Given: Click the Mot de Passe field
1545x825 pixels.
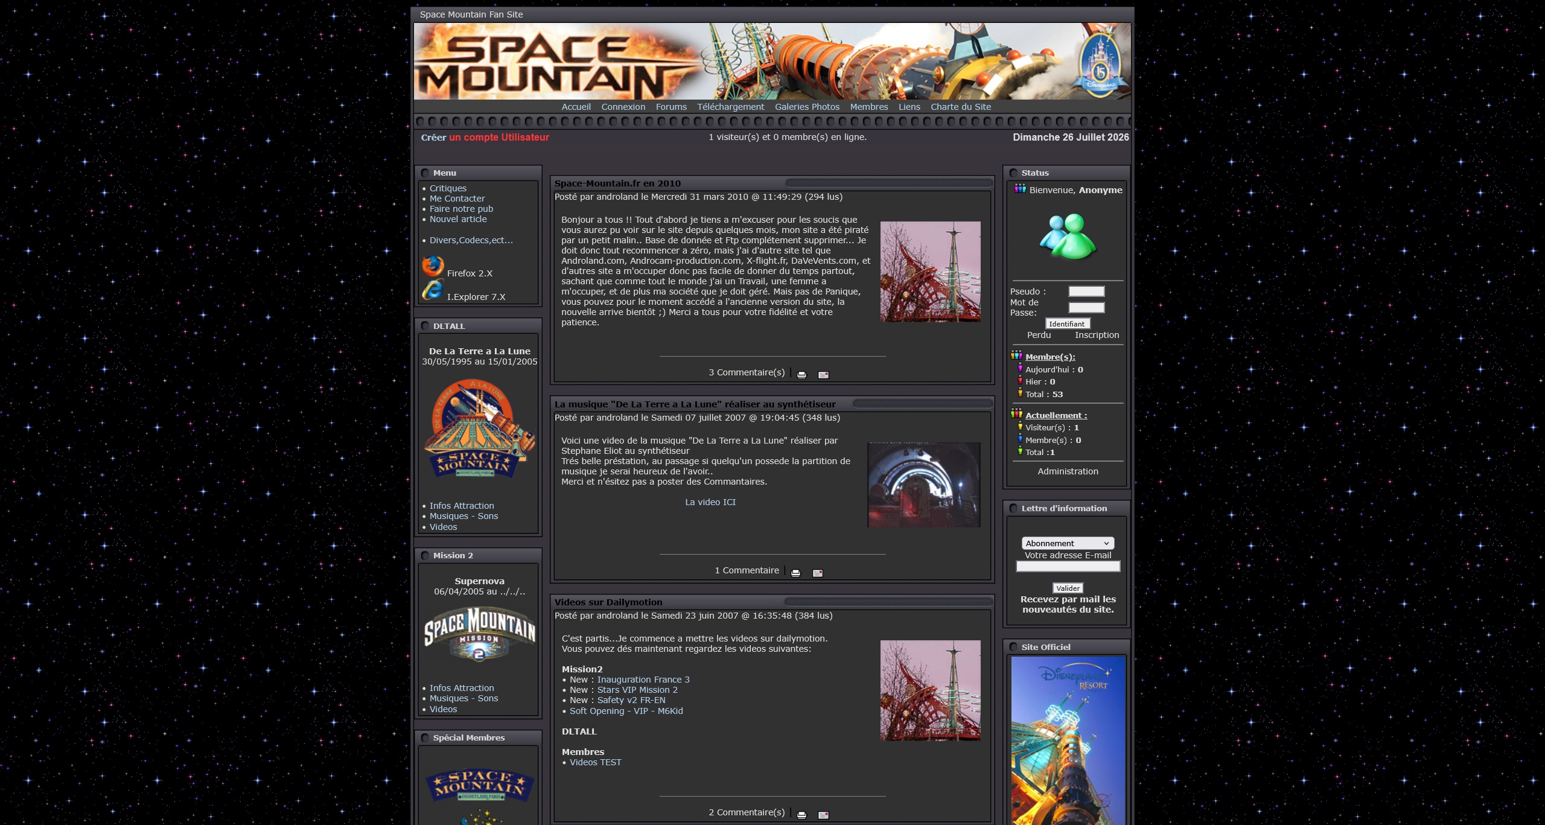Looking at the screenshot, I should [1086, 308].
